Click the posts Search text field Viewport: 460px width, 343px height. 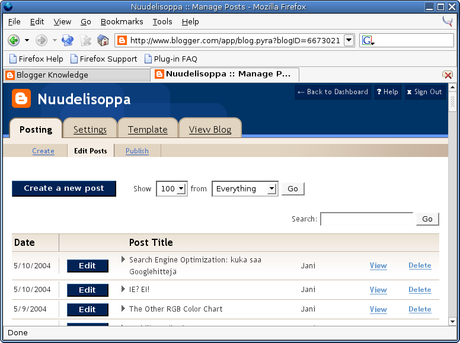[366, 219]
